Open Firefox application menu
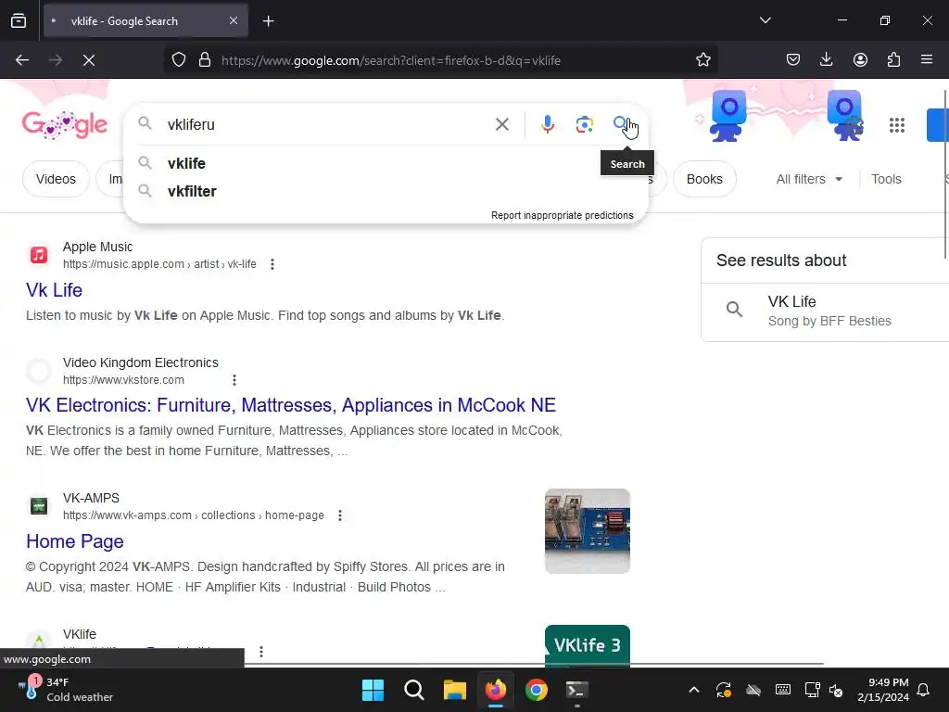 pyautogui.click(x=927, y=60)
